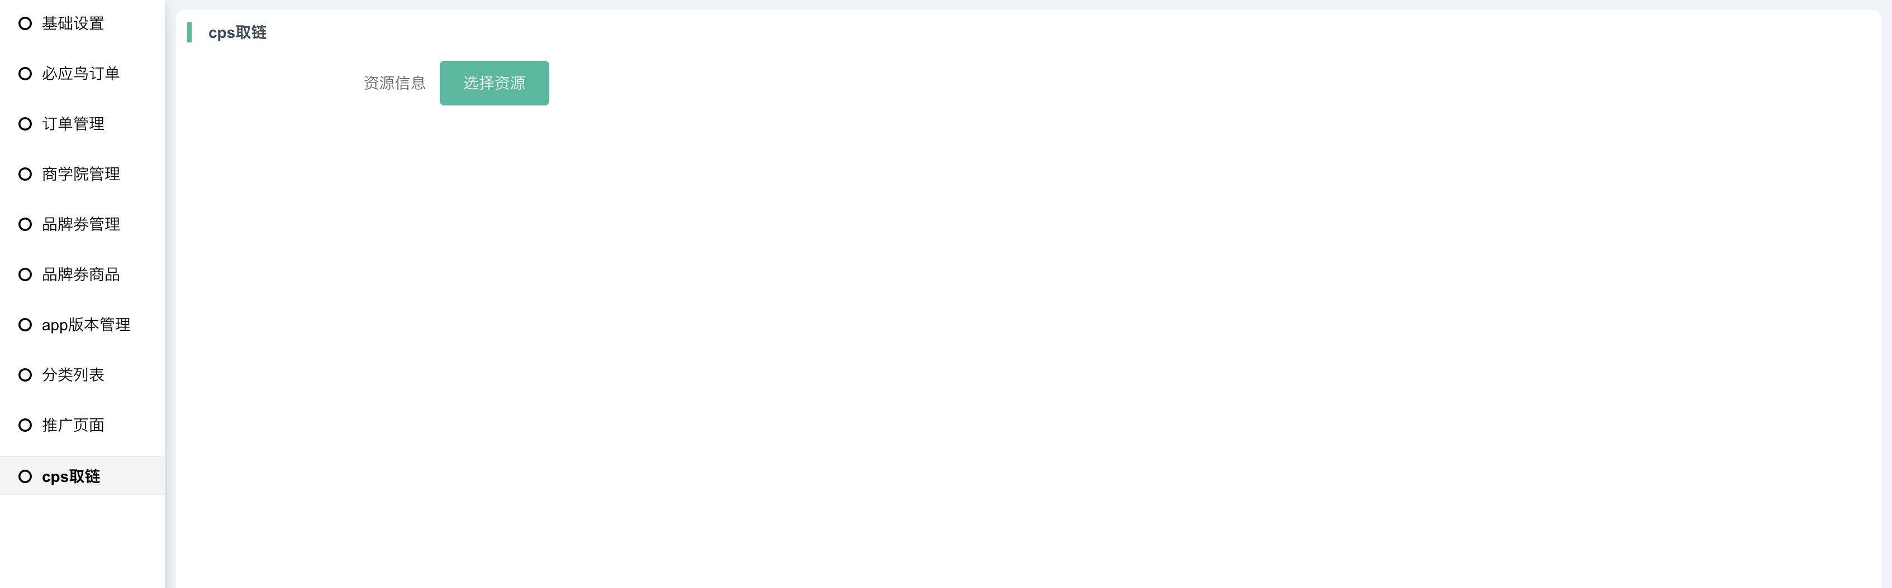Viewport: 1892px width, 588px height.
Task: Click the circle icon beside 品牌券管理
Action: click(x=25, y=224)
